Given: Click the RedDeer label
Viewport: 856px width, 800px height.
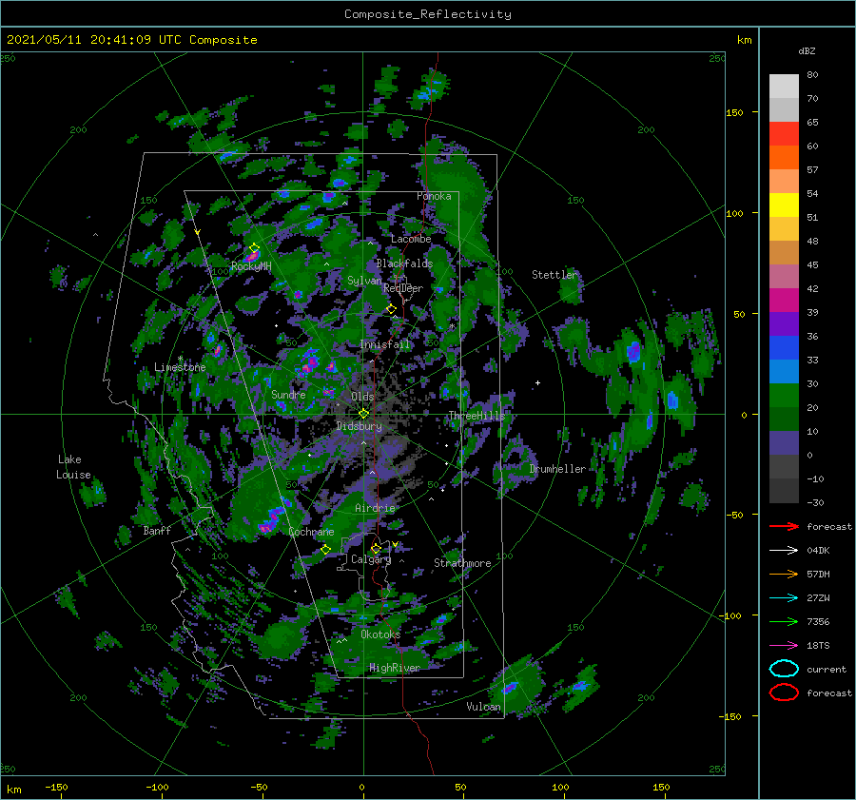Looking at the screenshot, I should tap(403, 288).
